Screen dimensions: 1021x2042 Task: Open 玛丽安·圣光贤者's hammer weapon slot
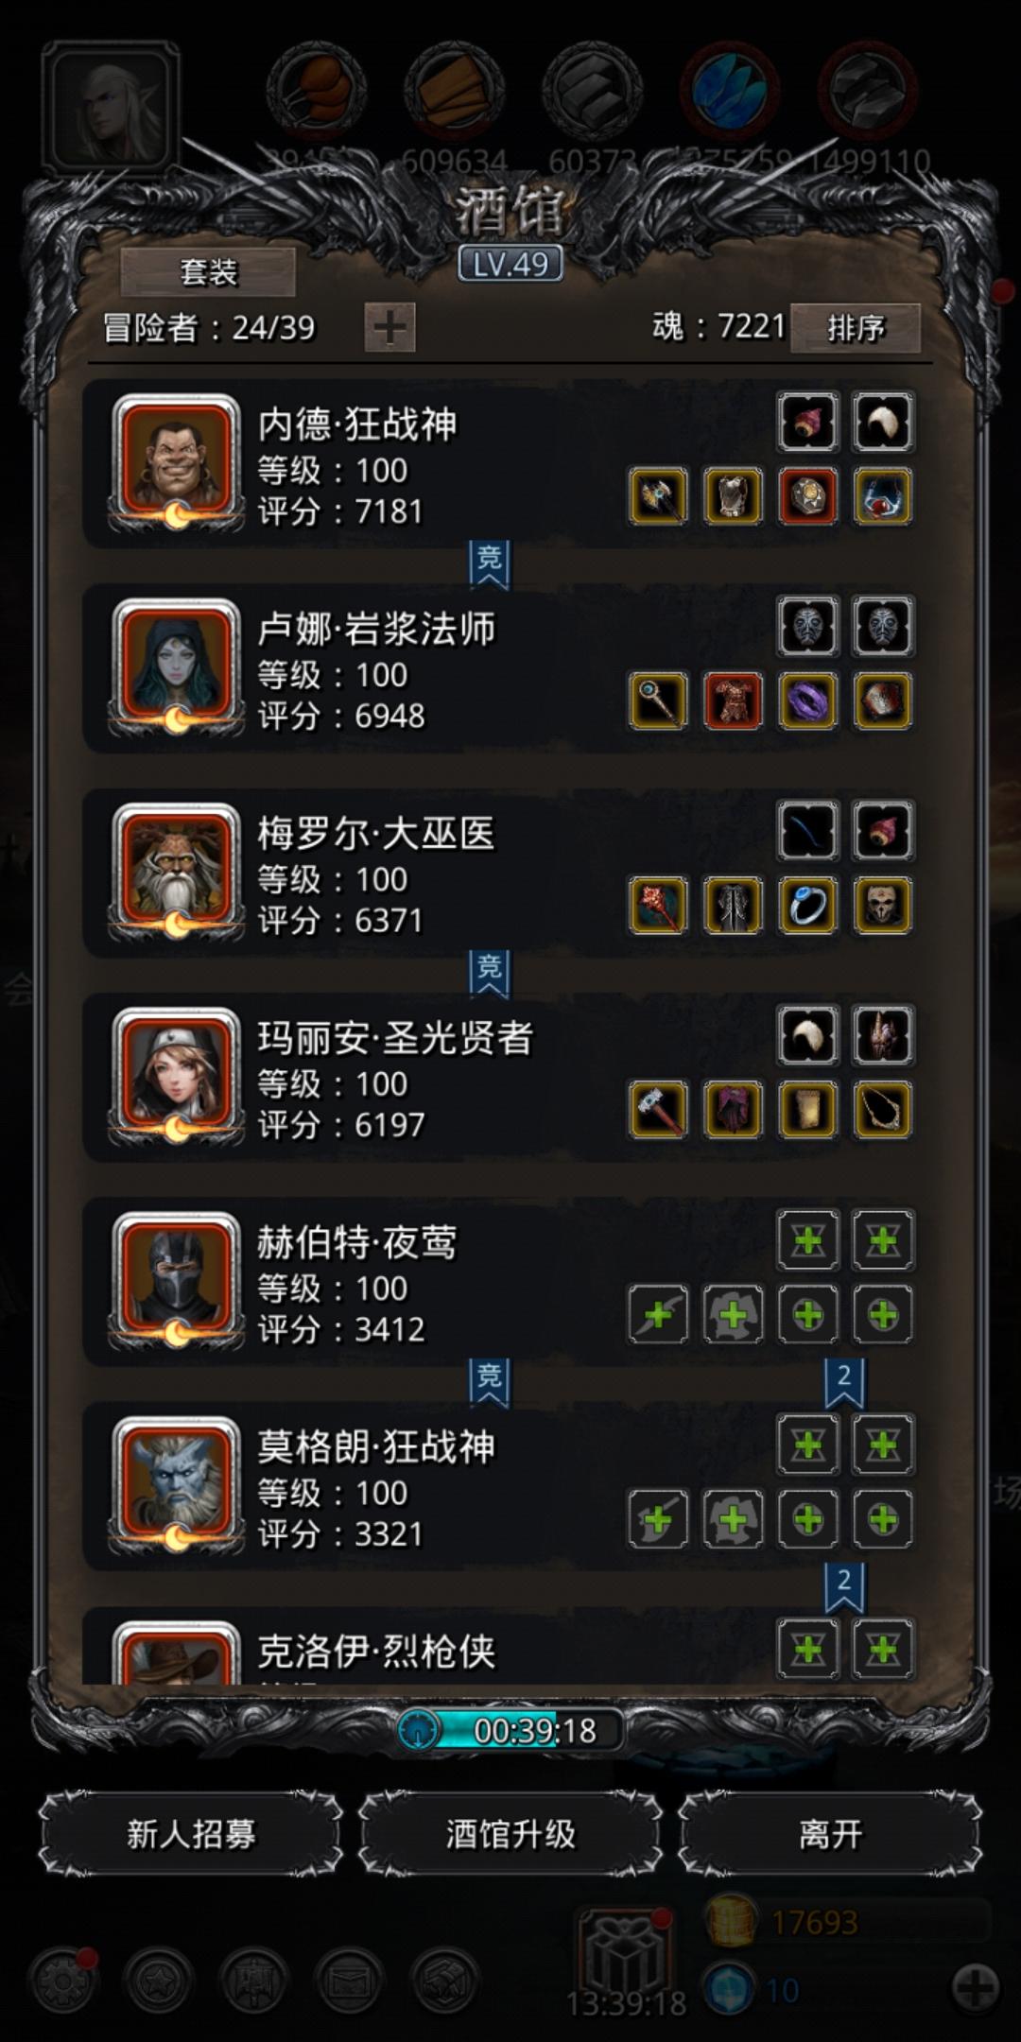658,1110
